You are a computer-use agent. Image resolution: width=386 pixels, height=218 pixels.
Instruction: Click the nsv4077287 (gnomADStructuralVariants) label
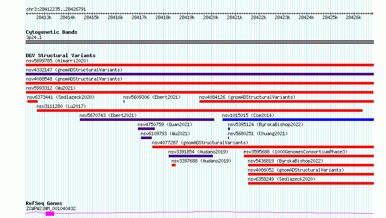click(x=200, y=143)
